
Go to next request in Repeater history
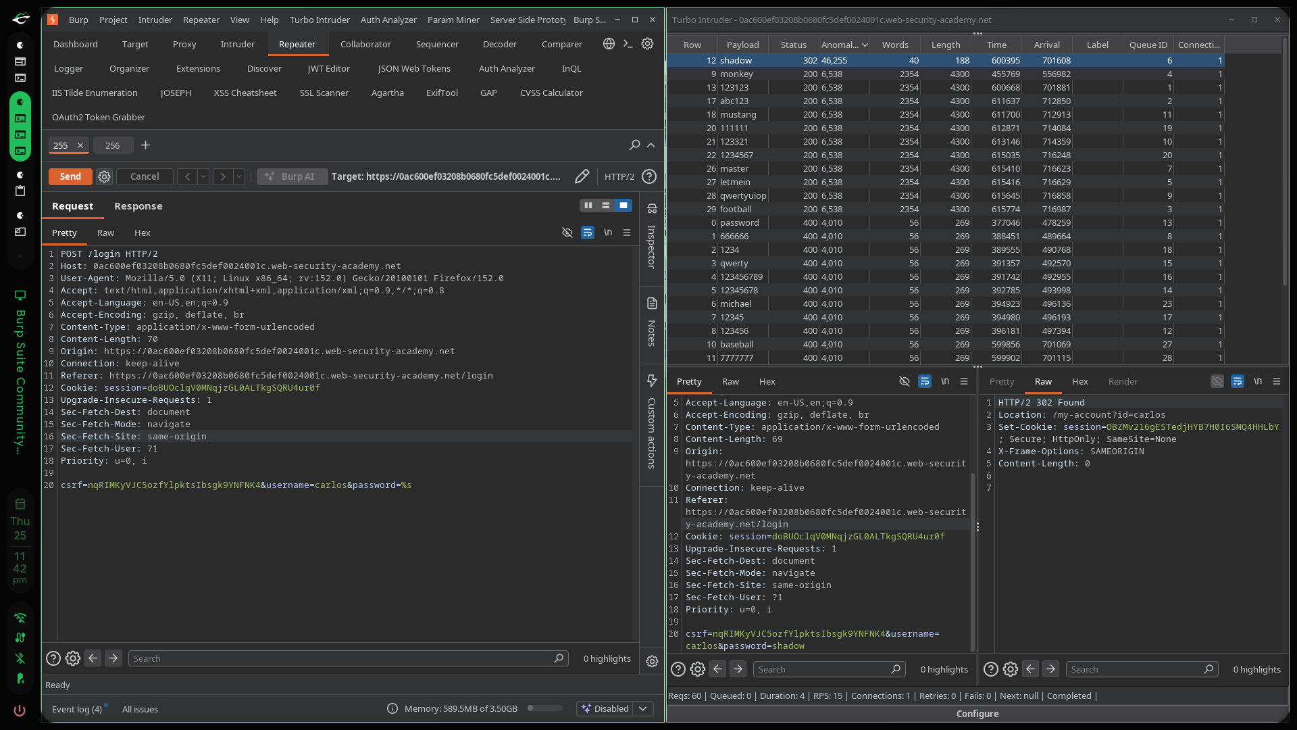pos(223,176)
